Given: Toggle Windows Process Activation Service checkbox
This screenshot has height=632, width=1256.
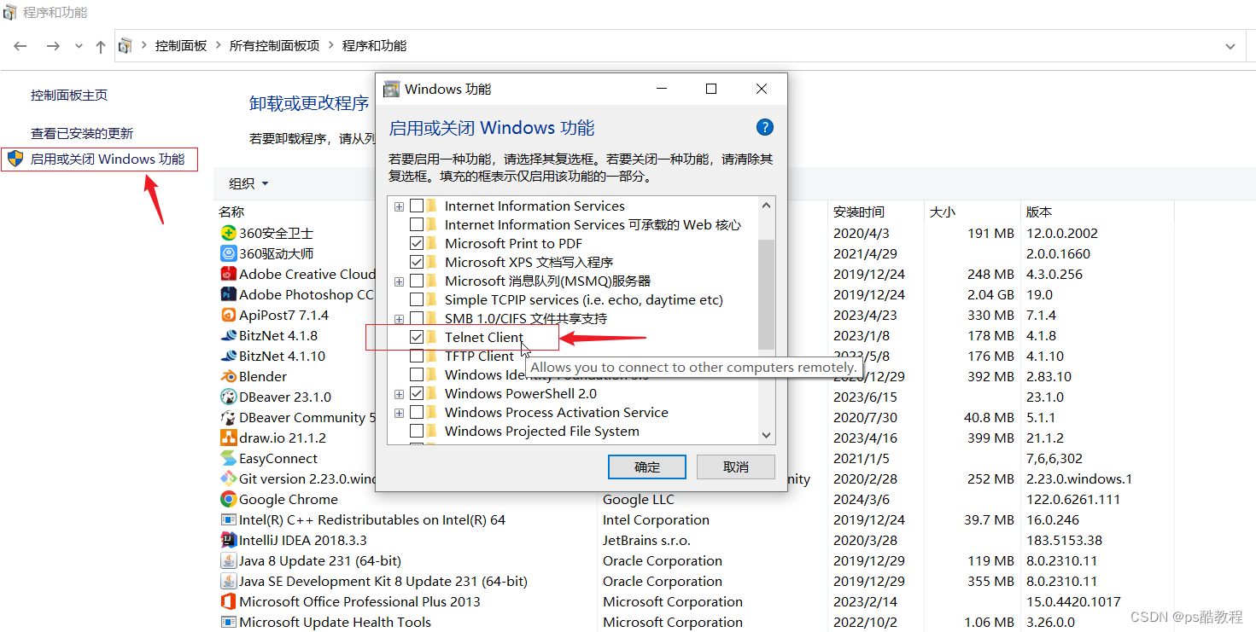Looking at the screenshot, I should [417, 412].
